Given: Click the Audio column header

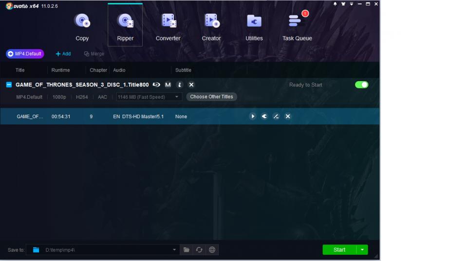Looking at the screenshot, I should pyautogui.click(x=119, y=70).
